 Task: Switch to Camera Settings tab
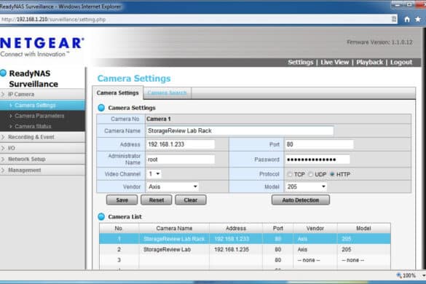point(118,93)
